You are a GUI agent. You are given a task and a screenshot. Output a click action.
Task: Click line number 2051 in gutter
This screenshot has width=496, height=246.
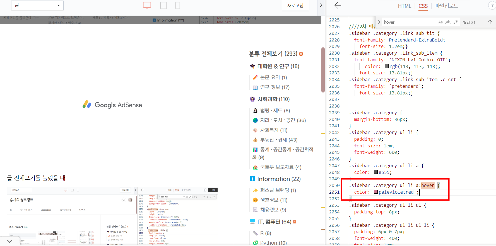coord(334,192)
